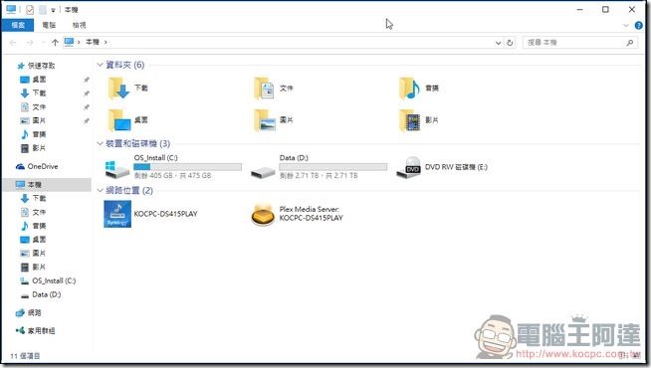Open the 影片 Videos folder icon
The width and height of the screenshot is (651, 368).
tap(410, 120)
